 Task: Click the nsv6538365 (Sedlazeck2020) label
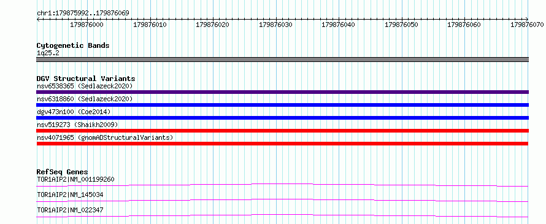tap(85, 86)
